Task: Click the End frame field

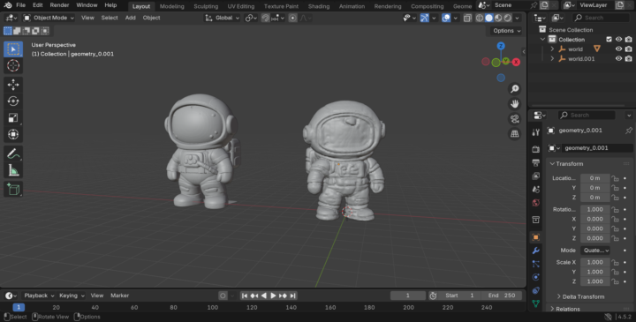Action: (502, 296)
